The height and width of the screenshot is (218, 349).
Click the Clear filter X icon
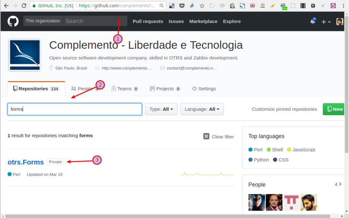(206, 136)
